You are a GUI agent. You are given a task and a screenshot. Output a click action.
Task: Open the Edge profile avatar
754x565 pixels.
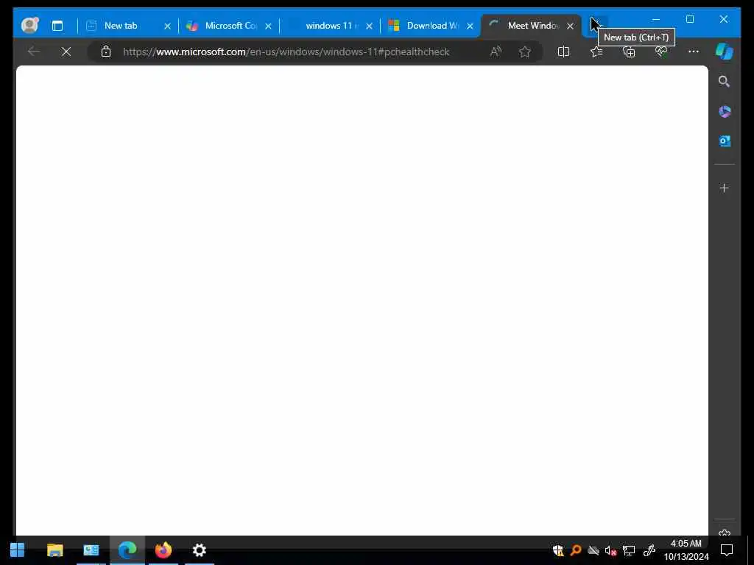(x=29, y=25)
